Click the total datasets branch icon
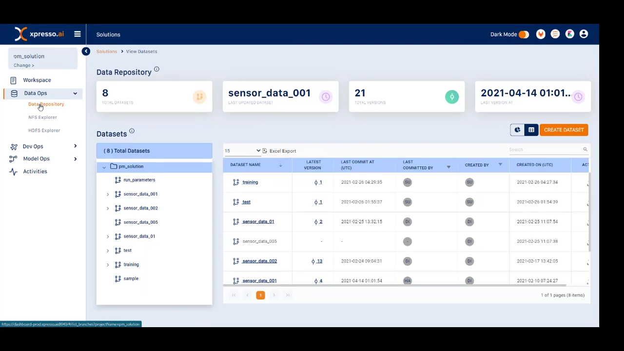 [x=199, y=97]
